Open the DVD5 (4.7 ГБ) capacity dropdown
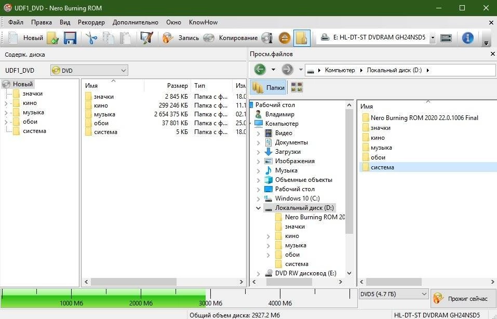 pyautogui.click(x=393, y=294)
